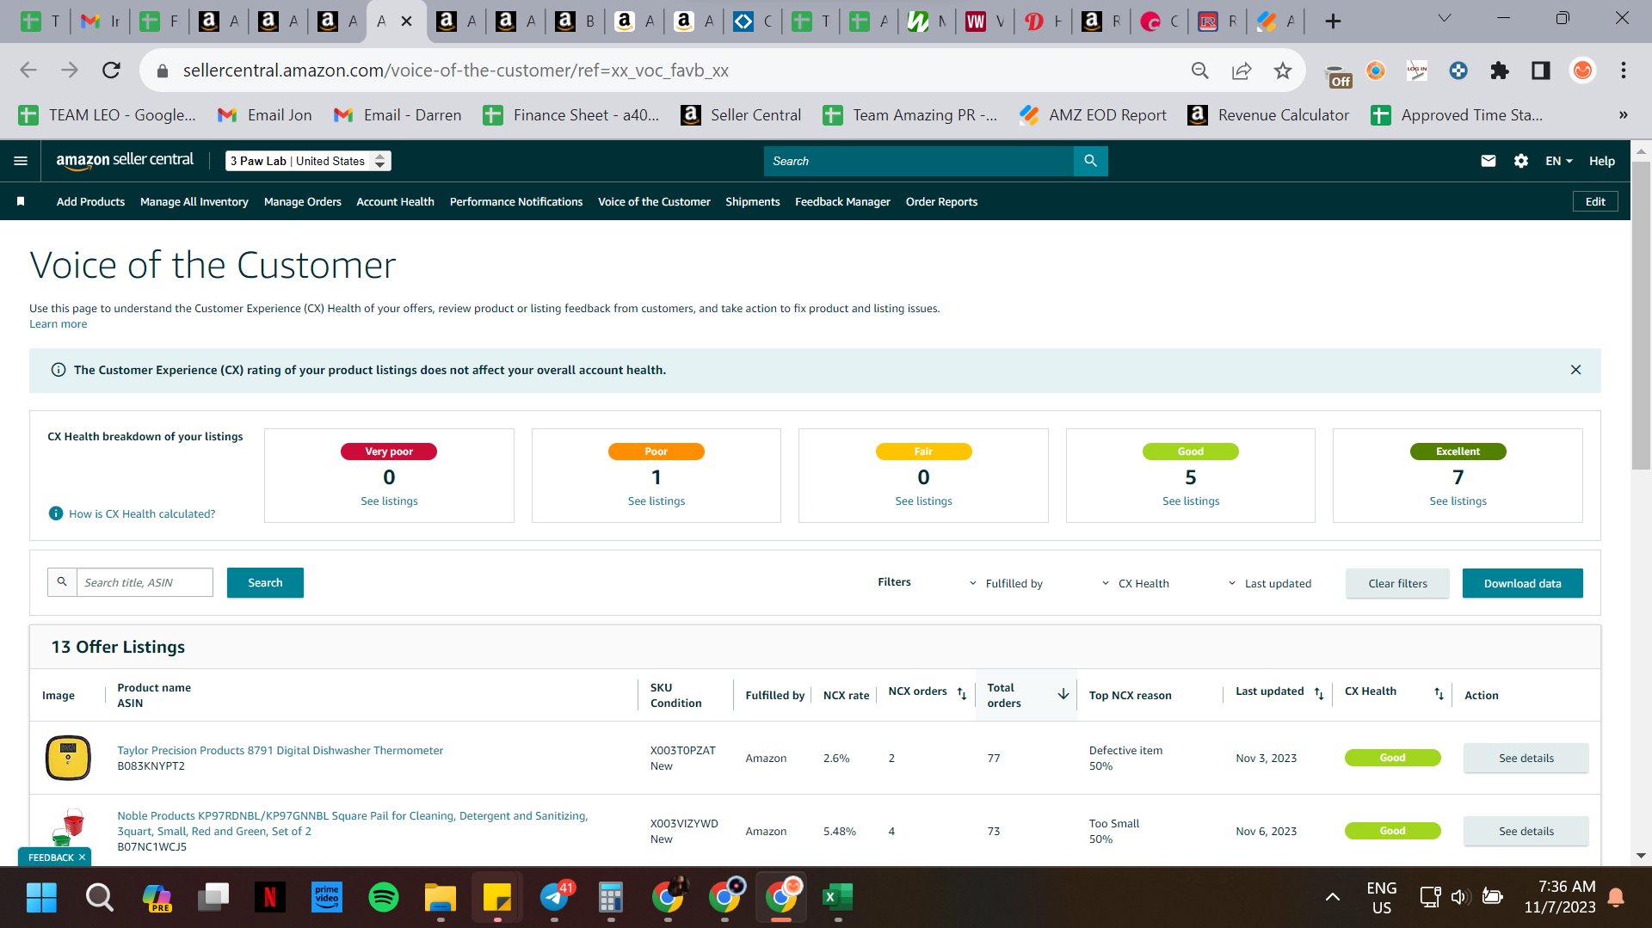Image resolution: width=1652 pixels, height=928 pixels.
Task: Click the Edit favorites bar button
Action: [1595, 201]
